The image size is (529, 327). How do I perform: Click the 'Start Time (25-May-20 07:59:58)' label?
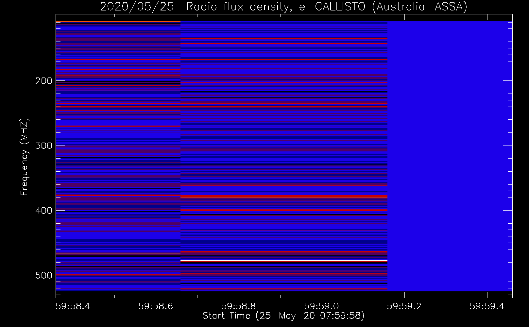point(283,316)
